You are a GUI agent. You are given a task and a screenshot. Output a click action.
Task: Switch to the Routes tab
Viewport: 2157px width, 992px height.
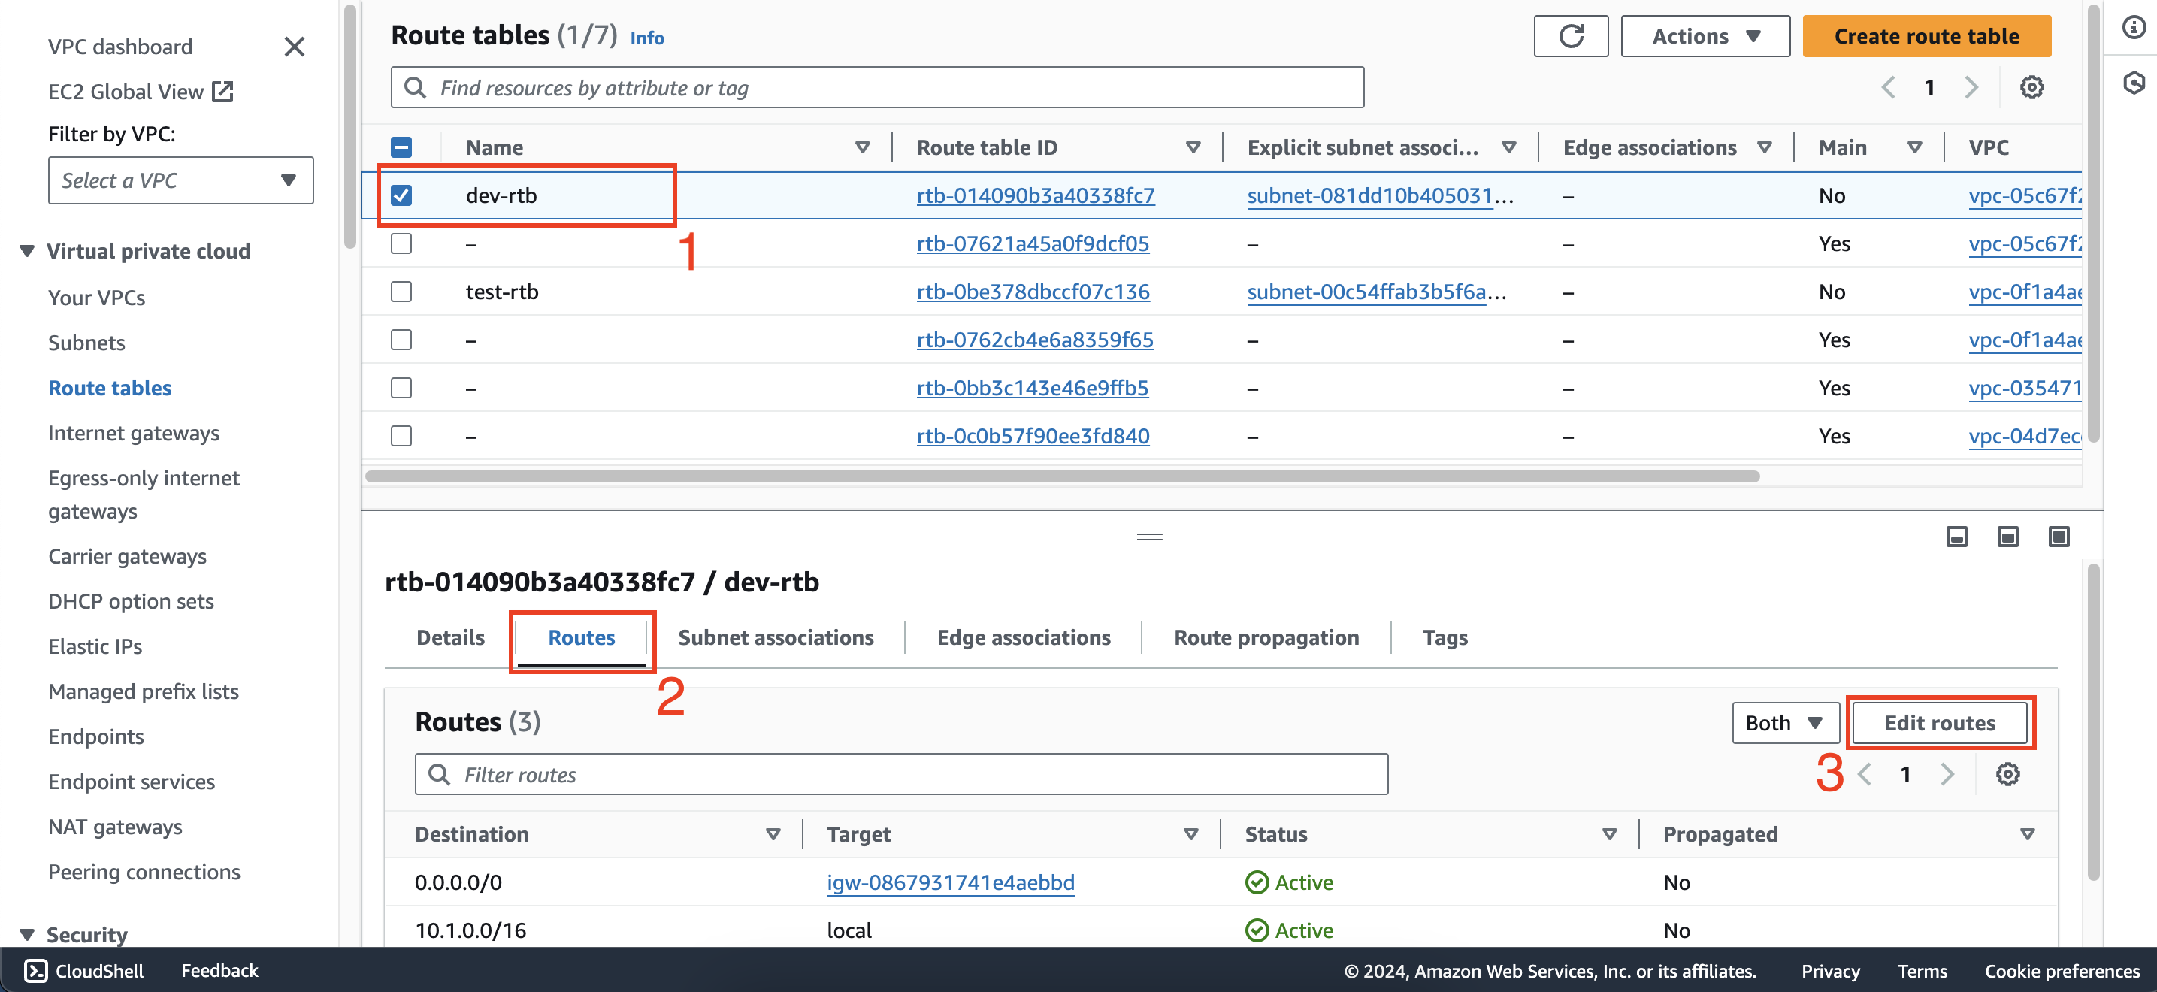[581, 638]
